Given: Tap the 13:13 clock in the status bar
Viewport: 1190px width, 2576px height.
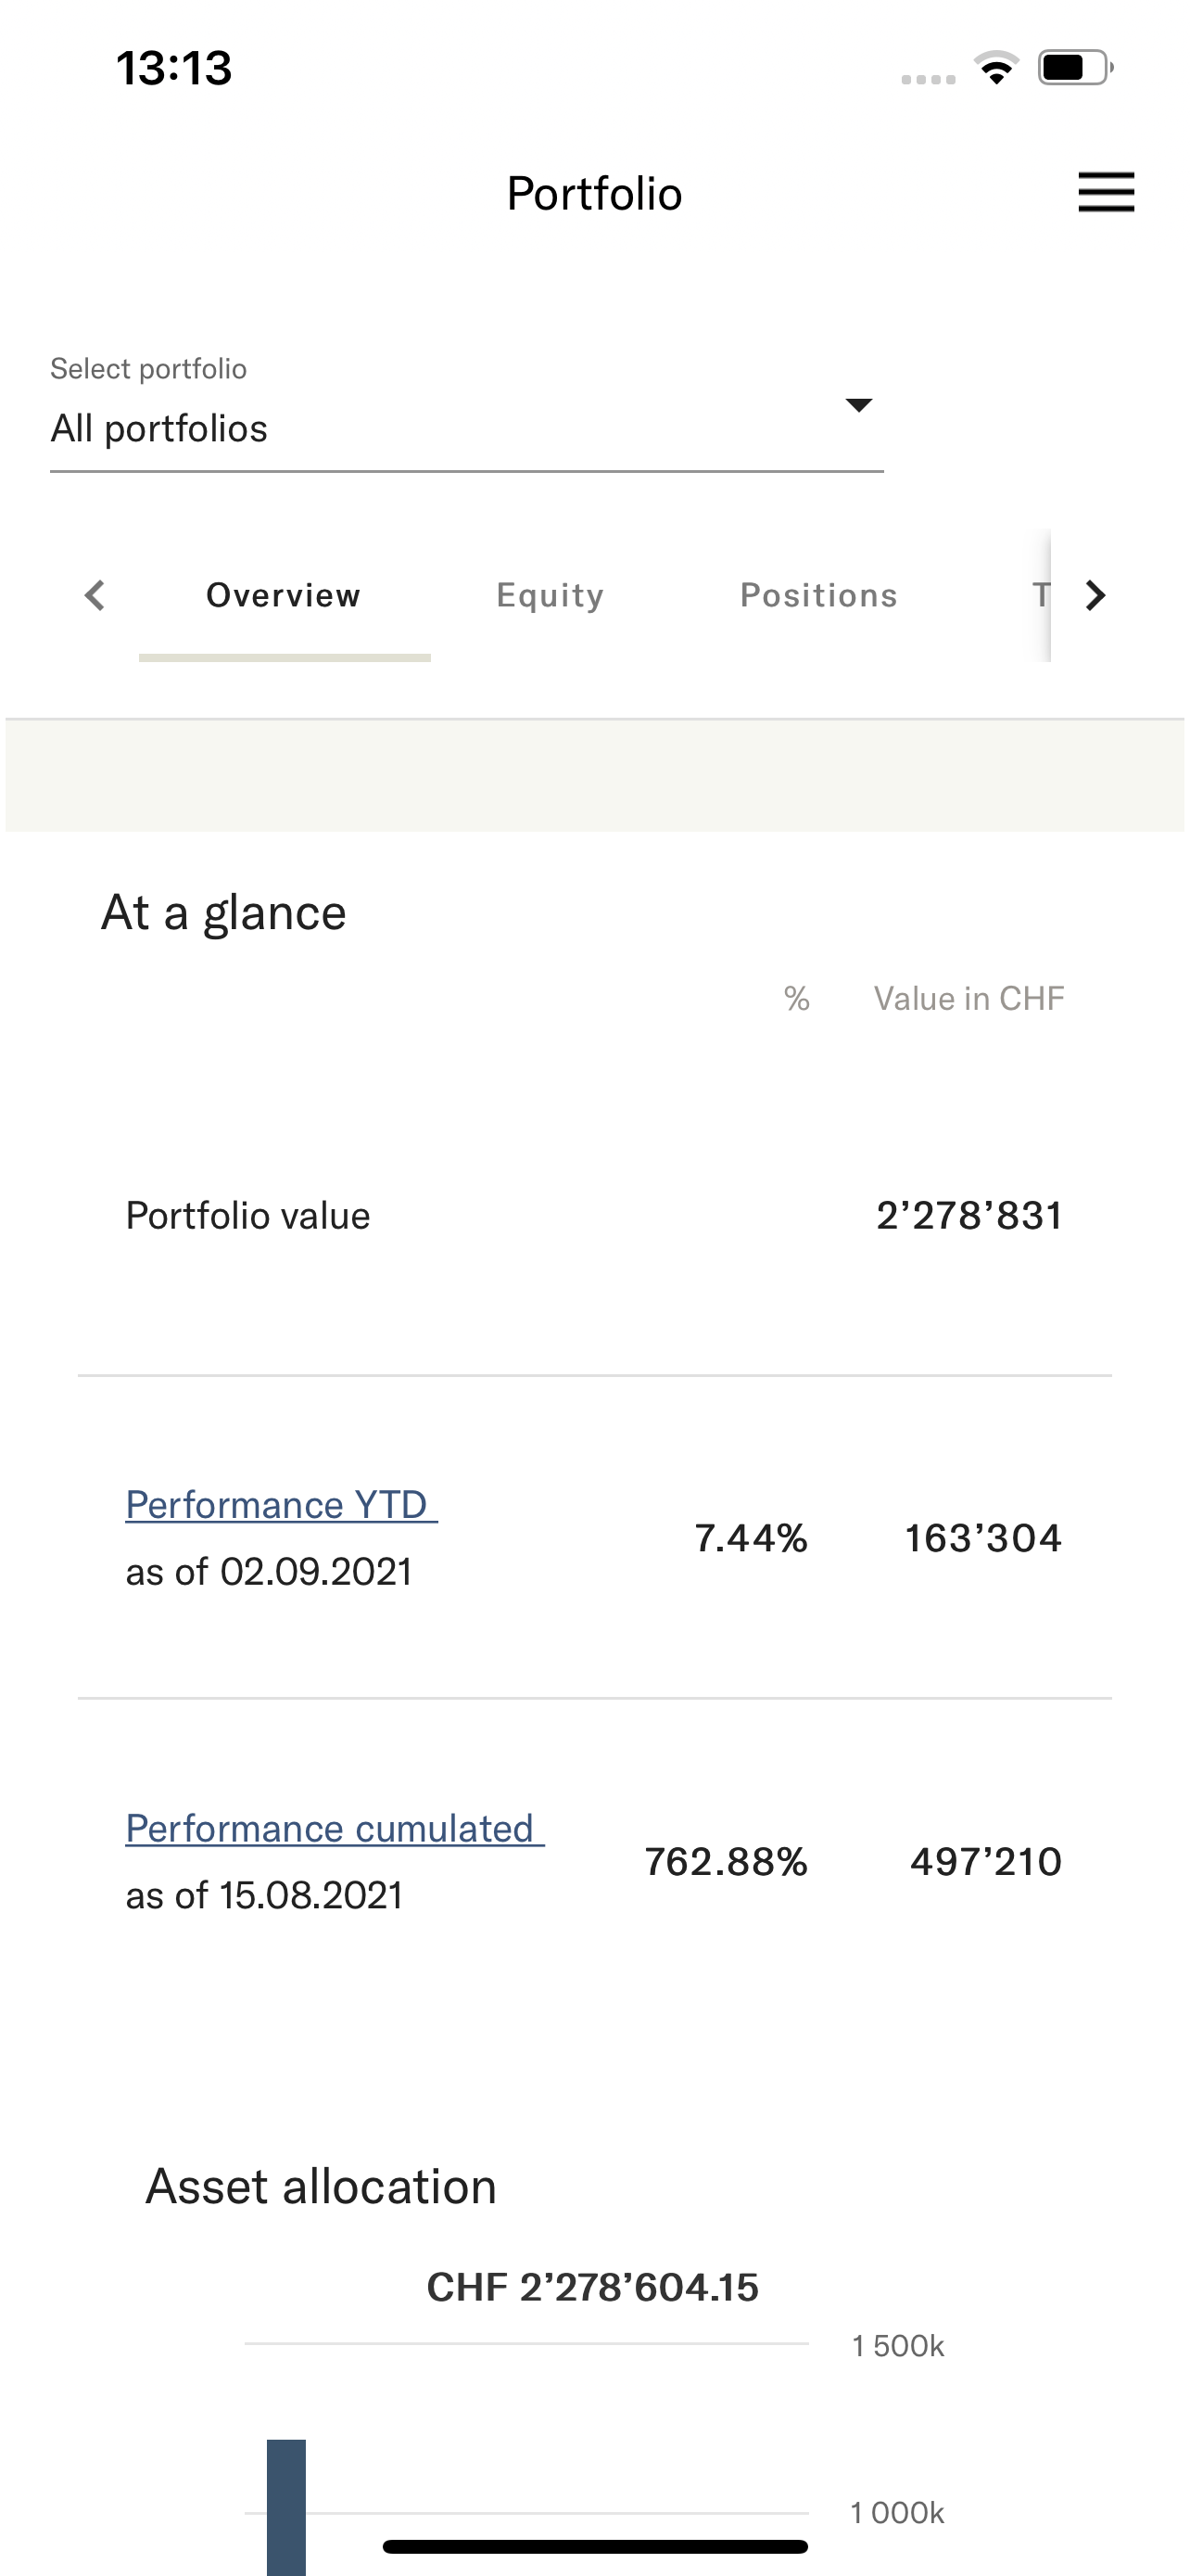Looking at the screenshot, I should coord(174,68).
